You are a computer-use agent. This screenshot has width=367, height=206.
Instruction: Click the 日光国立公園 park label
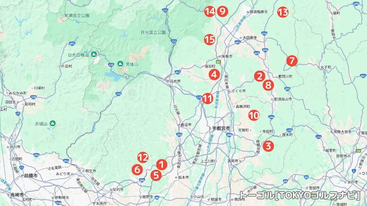click(154, 33)
